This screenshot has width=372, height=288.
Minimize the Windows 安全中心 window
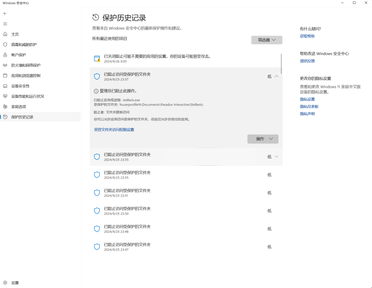(x=342, y=3)
